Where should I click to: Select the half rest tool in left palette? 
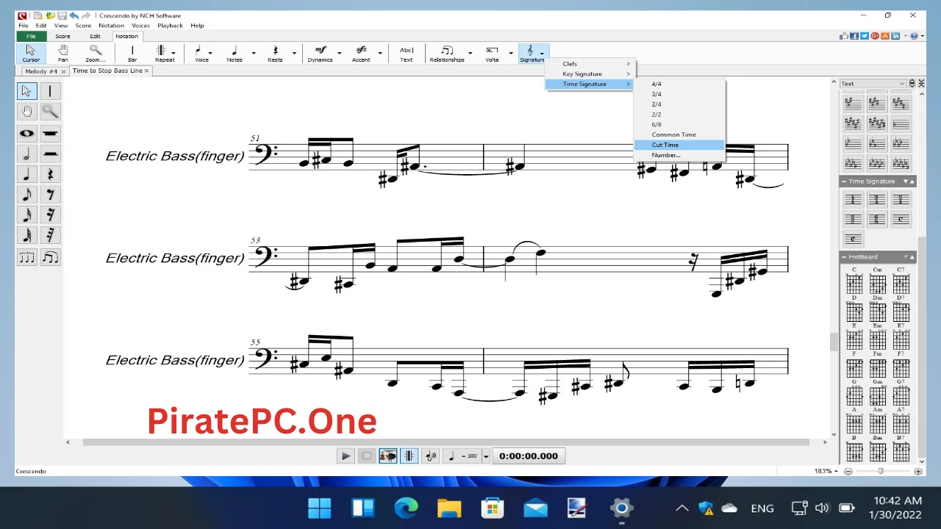point(50,154)
